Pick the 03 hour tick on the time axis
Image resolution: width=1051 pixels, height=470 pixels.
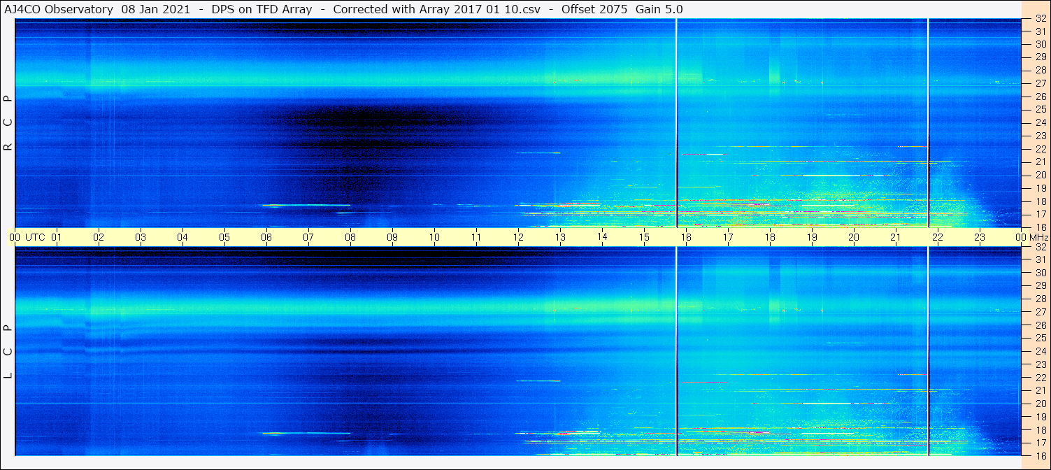tap(141, 237)
